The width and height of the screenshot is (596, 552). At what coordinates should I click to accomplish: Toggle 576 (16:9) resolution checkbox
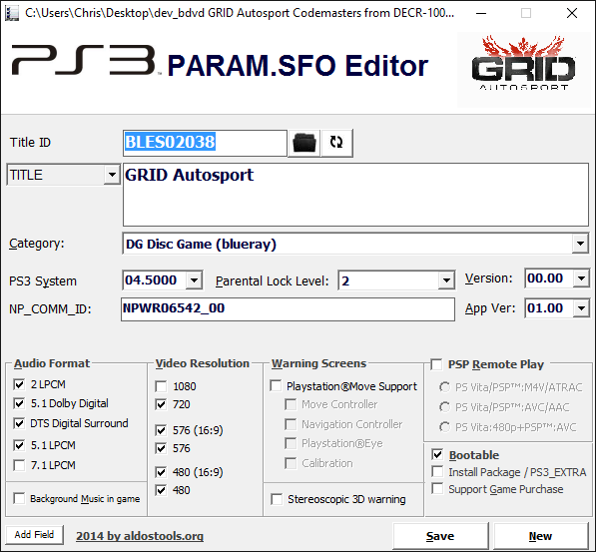161,430
